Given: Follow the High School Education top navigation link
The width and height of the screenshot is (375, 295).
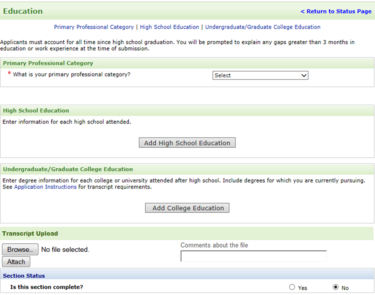Looking at the screenshot, I should [169, 27].
